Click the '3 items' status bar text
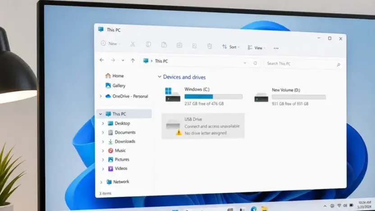375x211 pixels. tap(105, 193)
